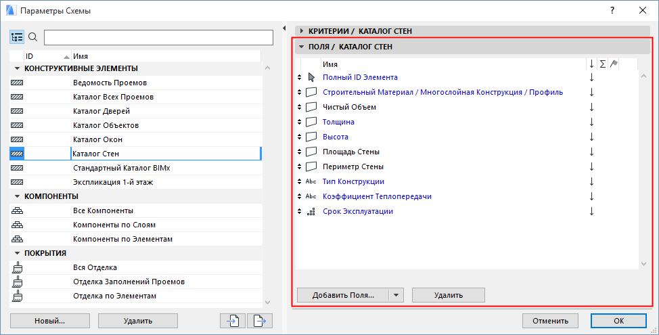Expand the КРИТЕРИИ / КАТАЛОГ СТЕН panel

point(302,31)
